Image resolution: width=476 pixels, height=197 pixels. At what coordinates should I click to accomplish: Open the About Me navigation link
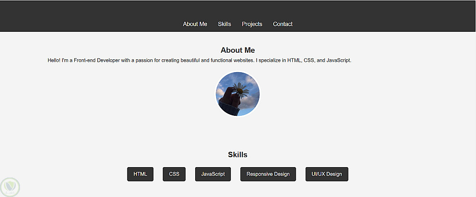pyautogui.click(x=195, y=24)
